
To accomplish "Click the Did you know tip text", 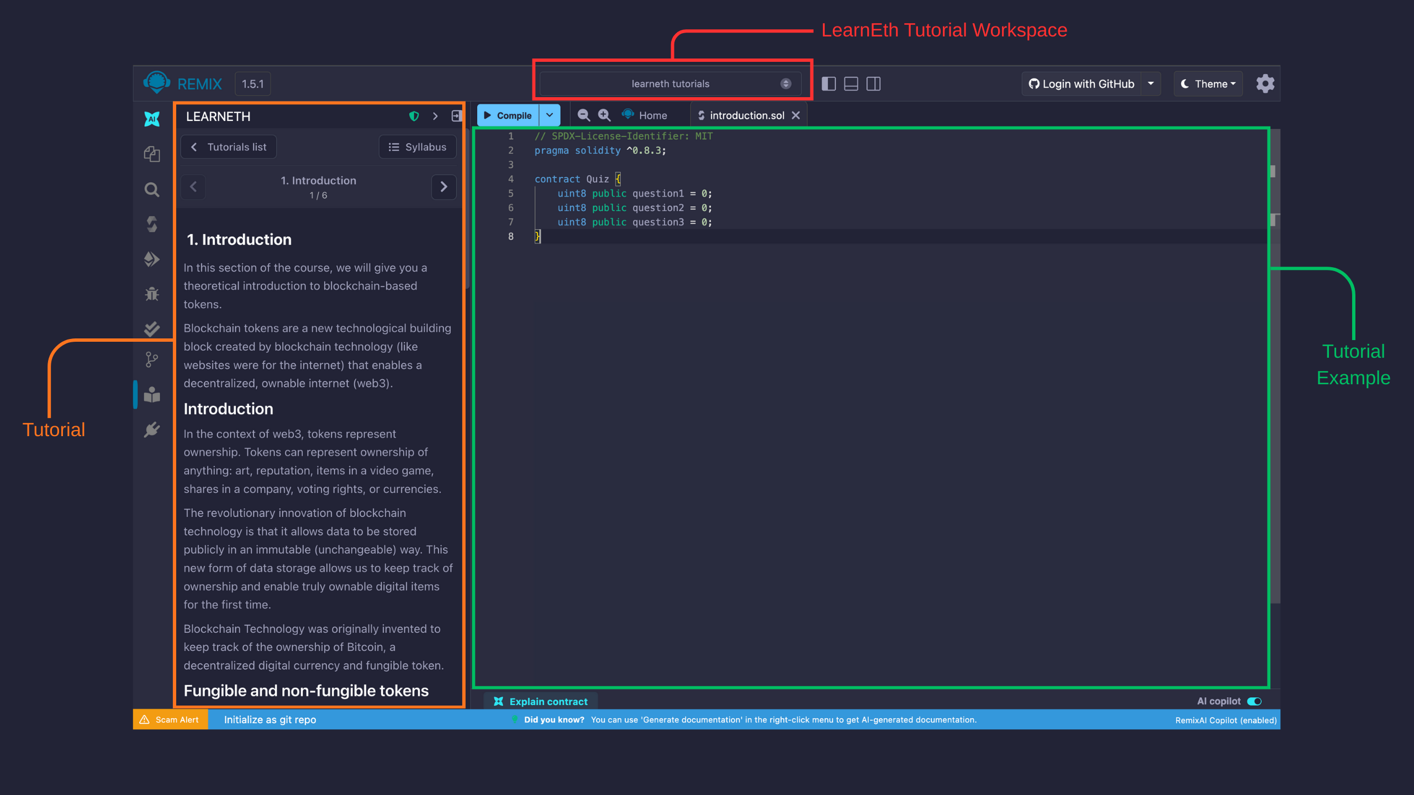I will pos(750,719).
